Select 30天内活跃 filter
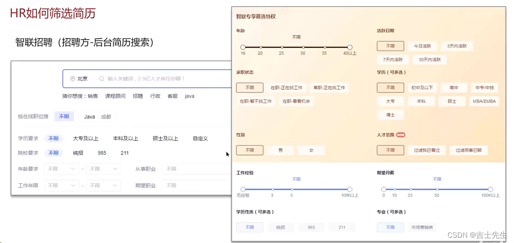Viewport: 514px width, 243px height. pyautogui.click(x=430, y=60)
